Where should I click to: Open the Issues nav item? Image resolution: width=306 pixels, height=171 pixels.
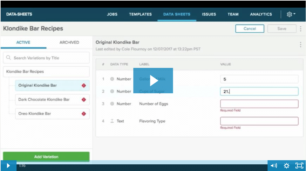[209, 14]
